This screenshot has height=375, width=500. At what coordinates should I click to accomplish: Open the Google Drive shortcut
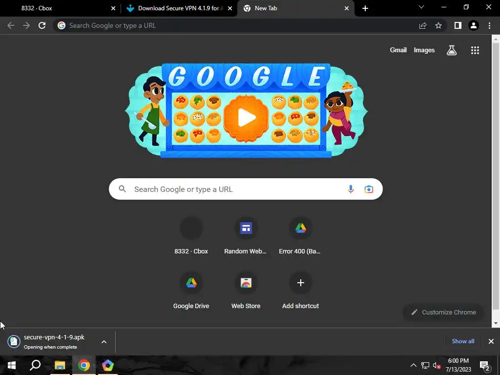[x=191, y=291]
